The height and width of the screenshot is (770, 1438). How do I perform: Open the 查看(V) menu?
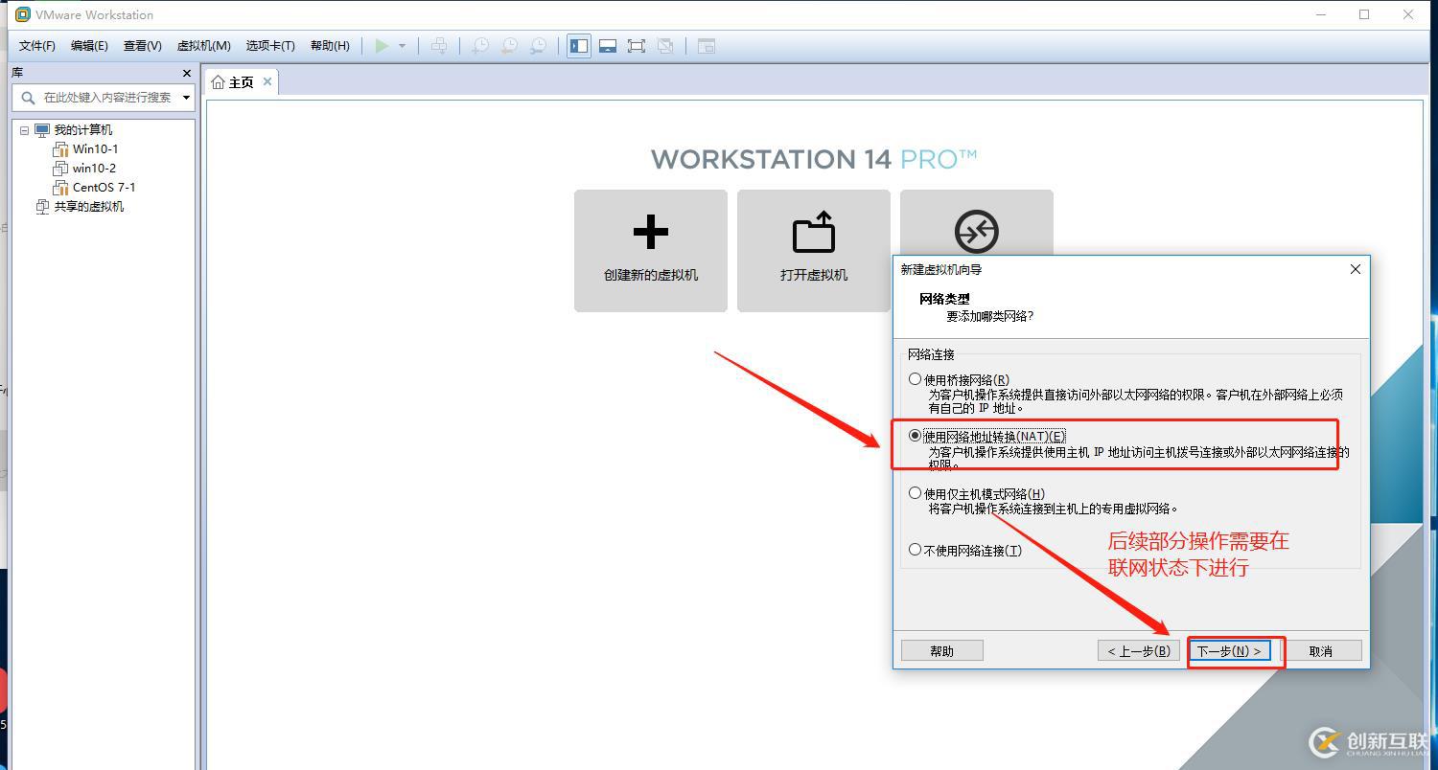coord(142,46)
